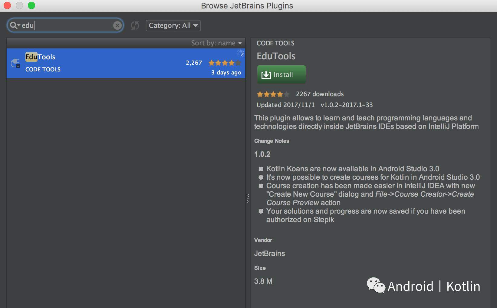Viewport: 497px width, 308px height.
Task: Click the loading spinner in EduTools row
Action: (240, 54)
